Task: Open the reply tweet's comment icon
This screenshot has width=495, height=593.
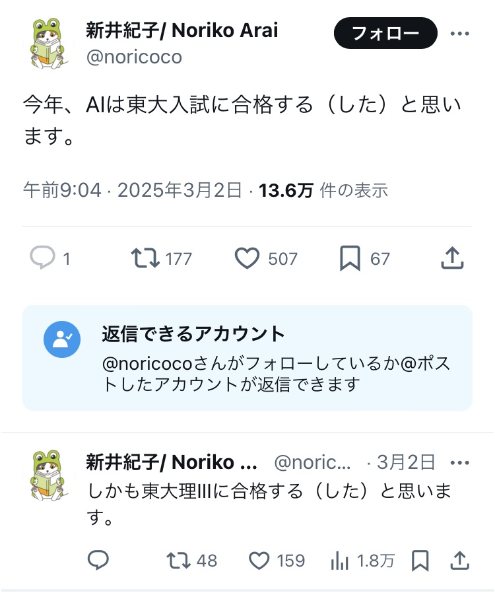Action: (x=98, y=560)
